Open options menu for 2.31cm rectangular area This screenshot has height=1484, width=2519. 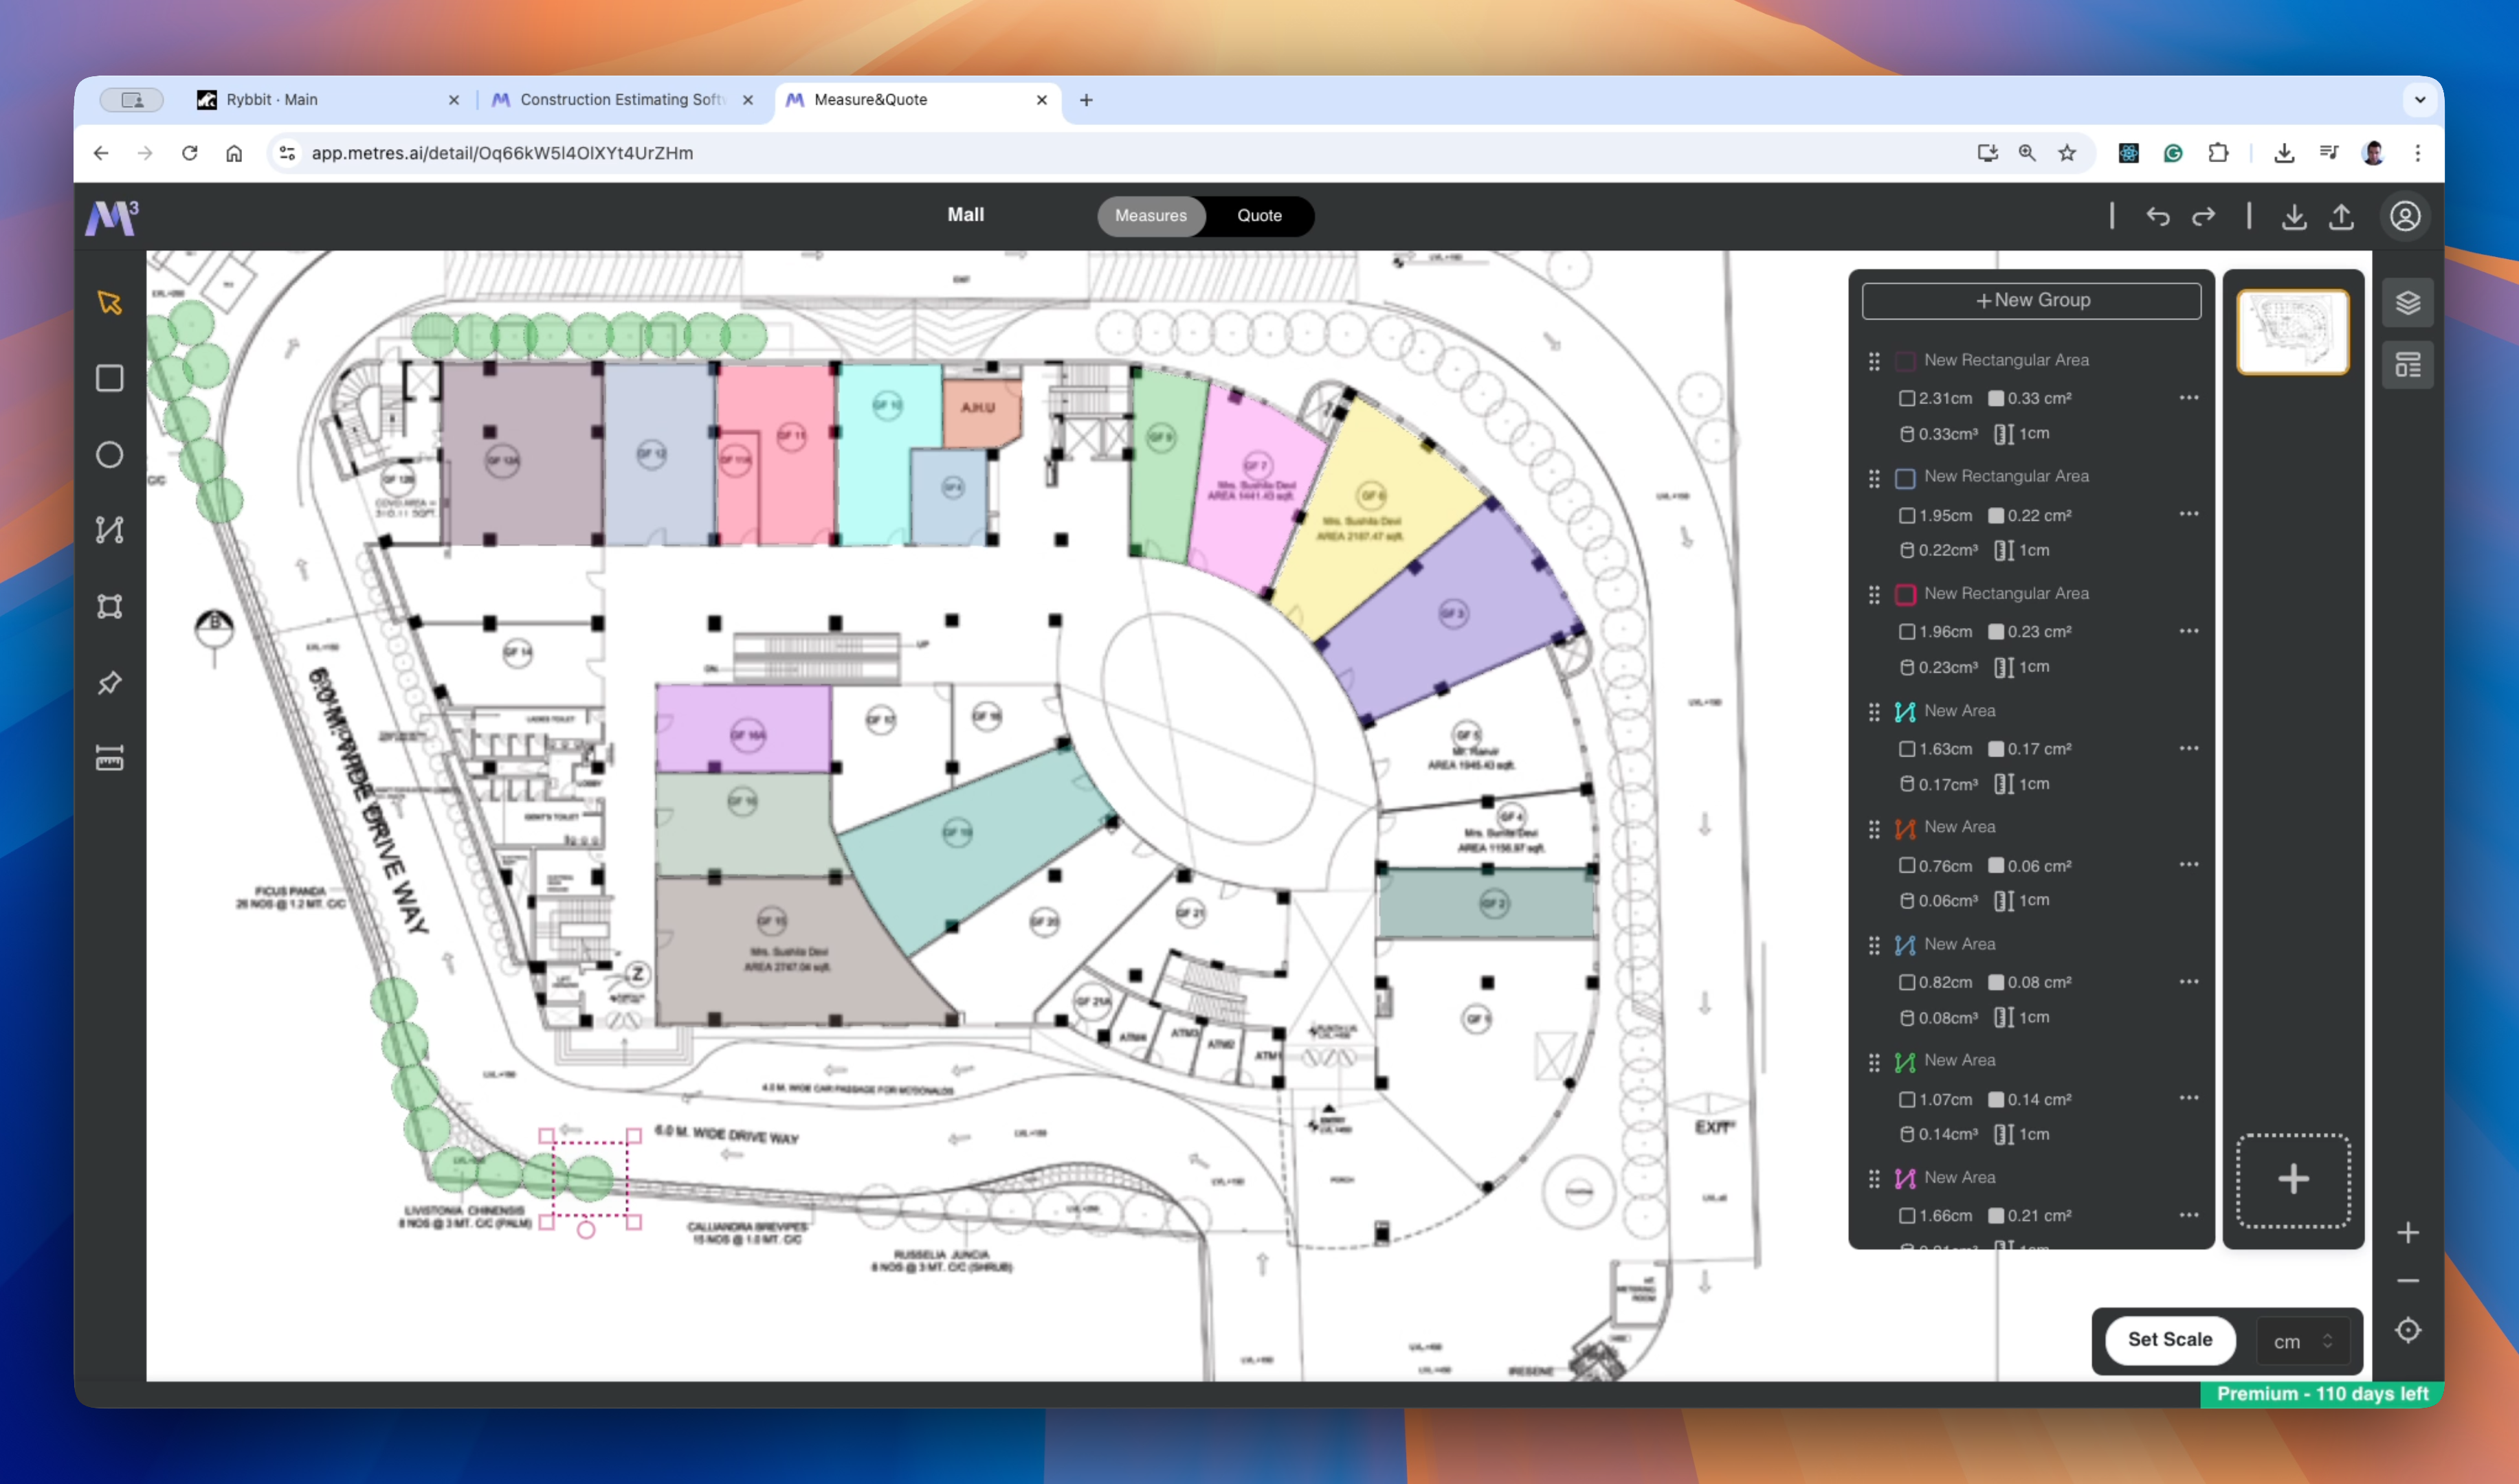point(2189,398)
